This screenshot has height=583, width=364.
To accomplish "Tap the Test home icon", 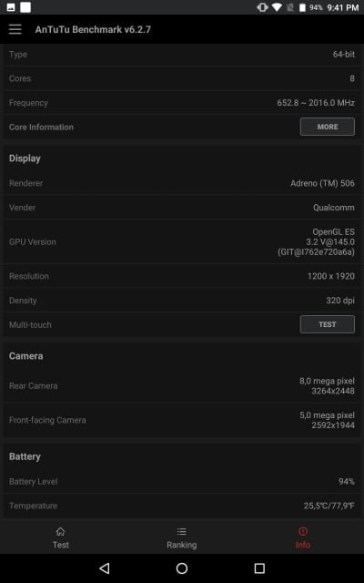I will (60, 531).
